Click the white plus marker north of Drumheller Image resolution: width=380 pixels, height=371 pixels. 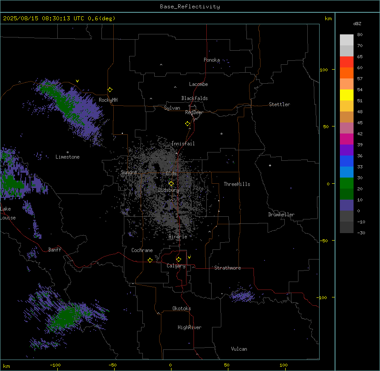(270, 165)
